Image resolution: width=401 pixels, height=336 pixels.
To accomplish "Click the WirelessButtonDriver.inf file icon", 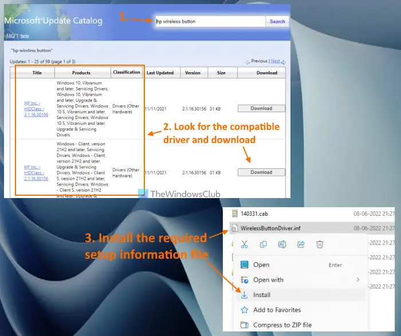I will pos(234,228).
